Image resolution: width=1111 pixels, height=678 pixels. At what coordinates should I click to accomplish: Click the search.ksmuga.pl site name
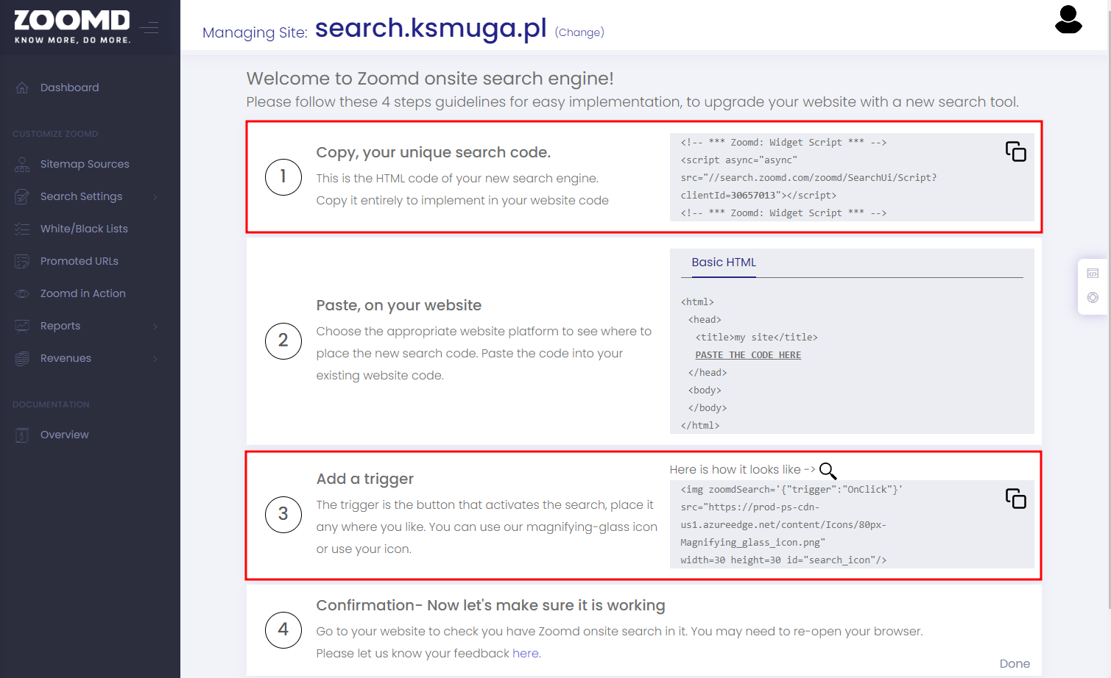[431, 28]
